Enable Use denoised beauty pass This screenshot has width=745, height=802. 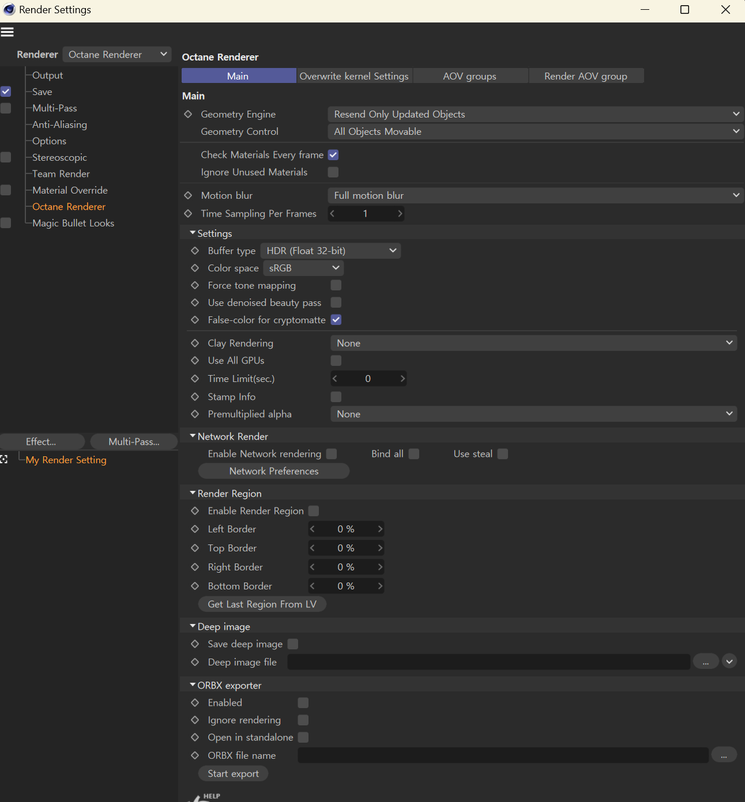click(336, 302)
